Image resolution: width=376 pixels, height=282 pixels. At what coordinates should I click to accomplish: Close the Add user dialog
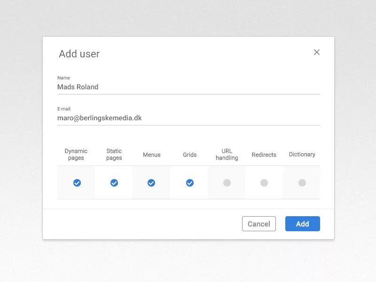316,52
